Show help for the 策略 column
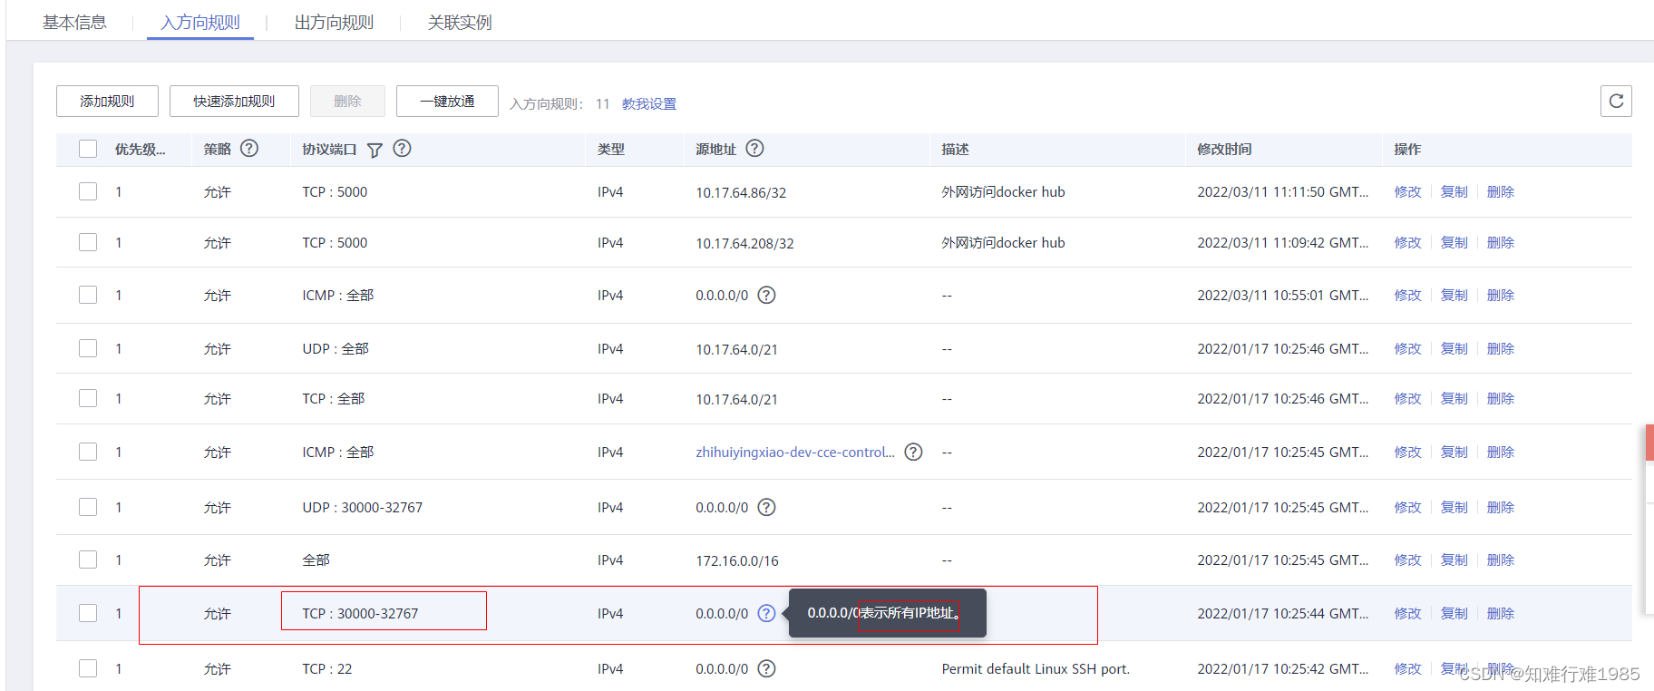Screen dimensions: 1654x691 point(249,148)
